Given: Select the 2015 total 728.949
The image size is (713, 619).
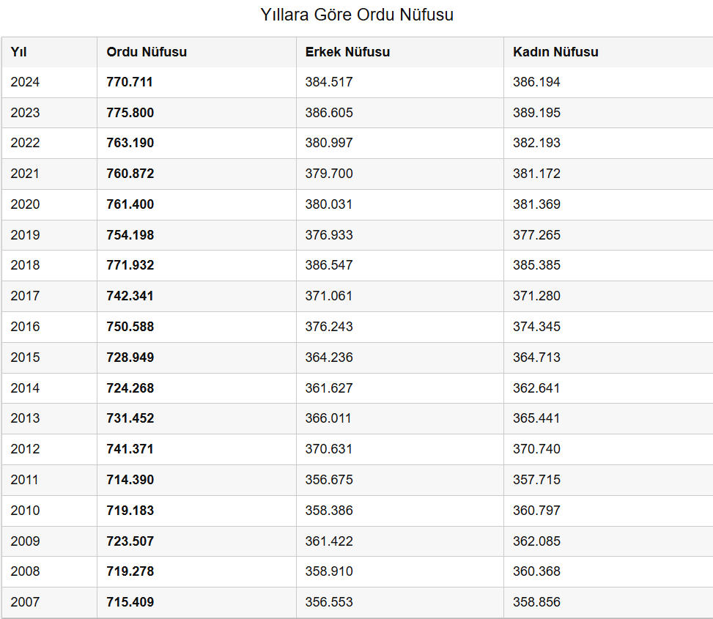Looking at the screenshot, I should pos(130,357).
